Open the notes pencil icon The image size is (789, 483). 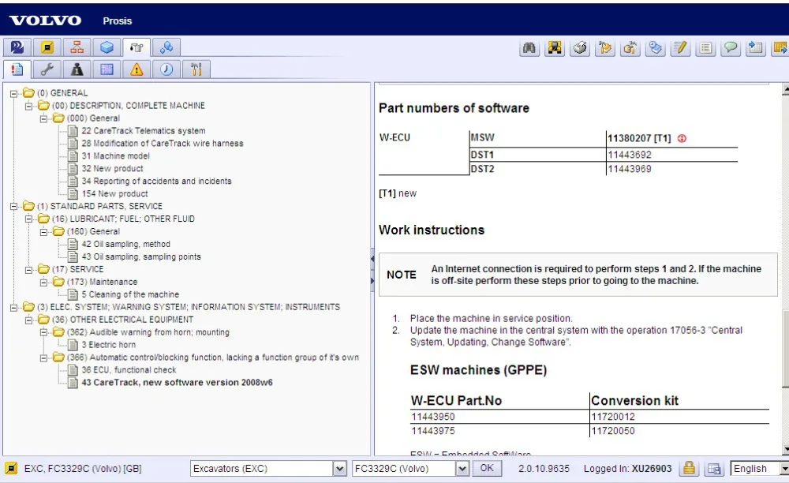tap(681, 48)
